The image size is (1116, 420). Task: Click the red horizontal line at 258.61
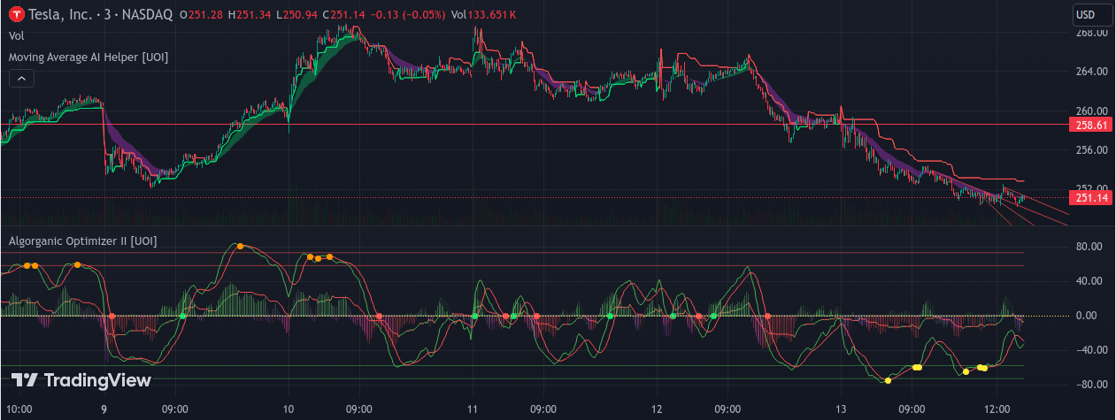point(531,125)
